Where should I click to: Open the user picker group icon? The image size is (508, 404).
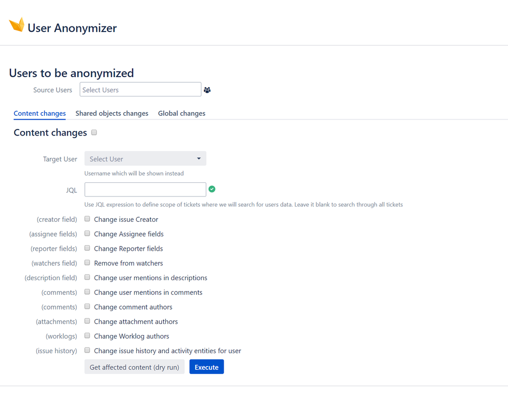tap(207, 90)
